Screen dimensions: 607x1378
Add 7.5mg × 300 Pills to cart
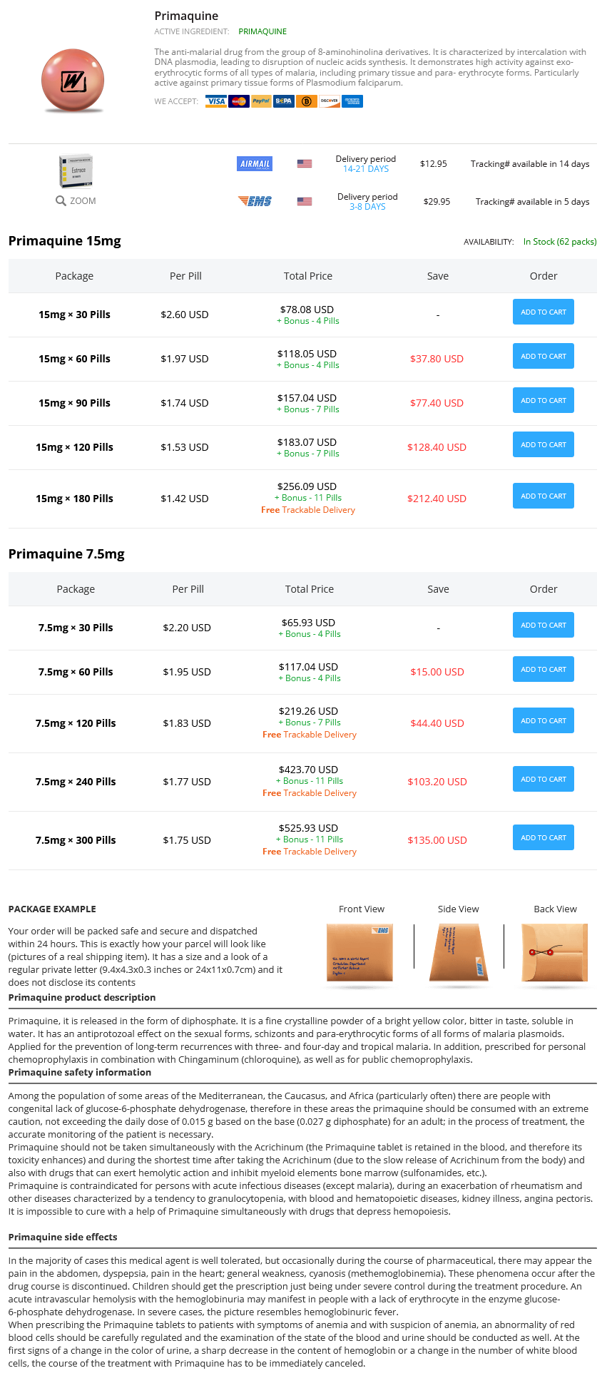pyautogui.click(x=543, y=837)
